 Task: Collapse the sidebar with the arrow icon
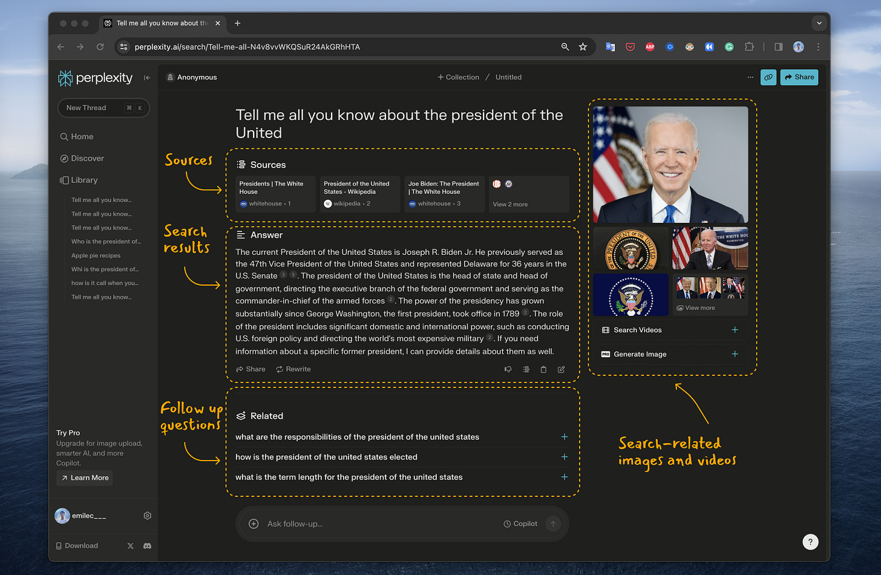[147, 77]
